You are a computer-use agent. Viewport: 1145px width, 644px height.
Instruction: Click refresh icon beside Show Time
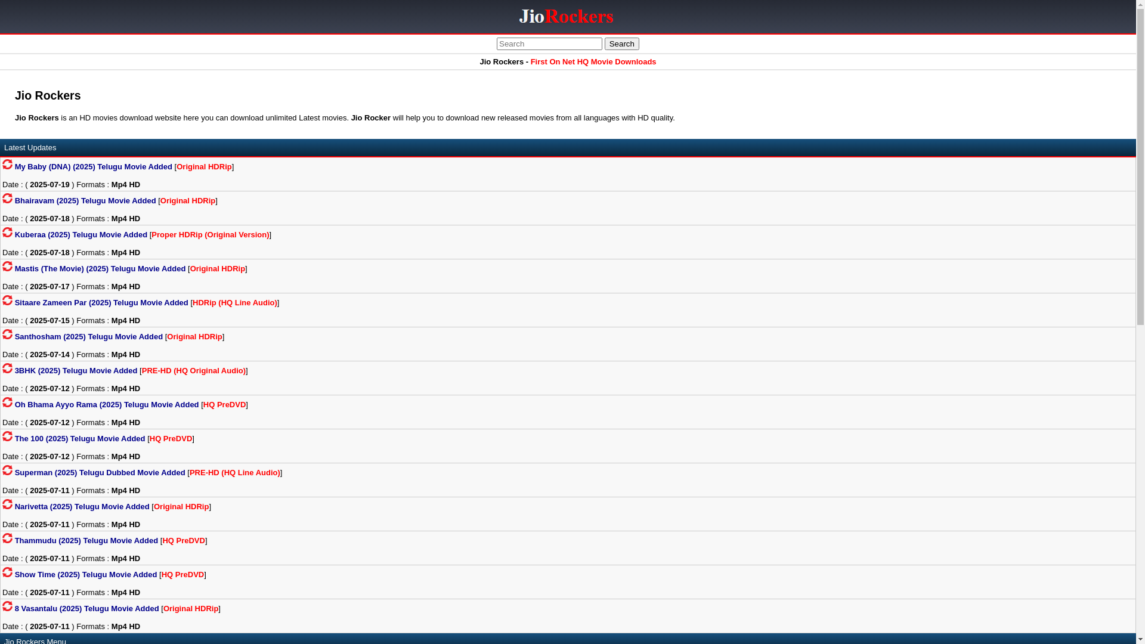coord(7,572)
